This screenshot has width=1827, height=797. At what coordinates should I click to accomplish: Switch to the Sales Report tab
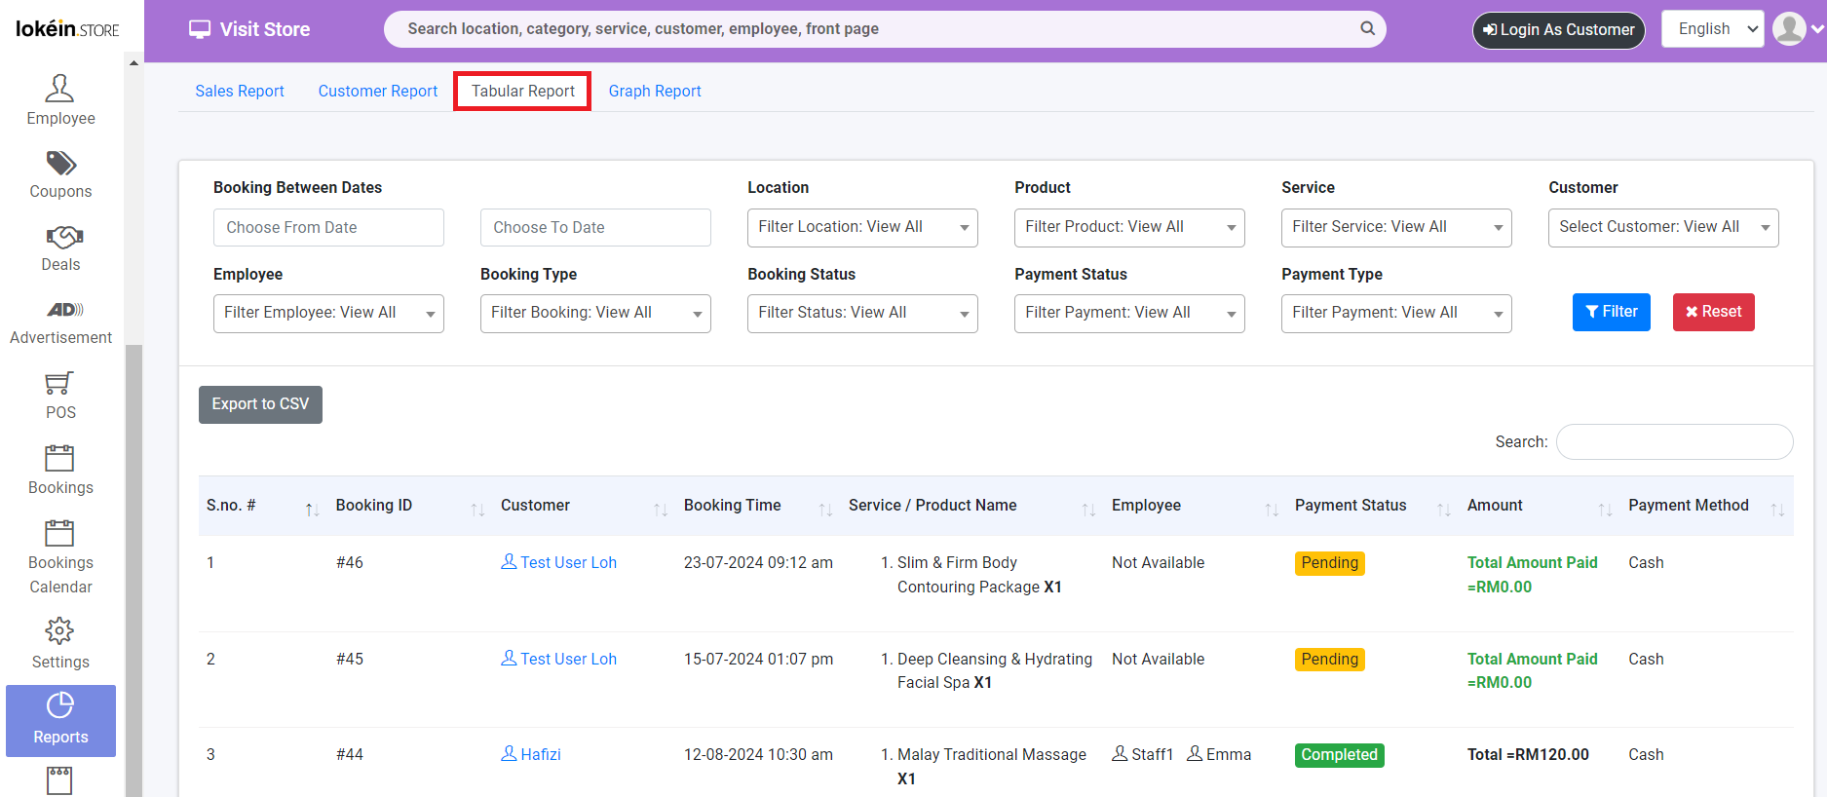(240, 91)
